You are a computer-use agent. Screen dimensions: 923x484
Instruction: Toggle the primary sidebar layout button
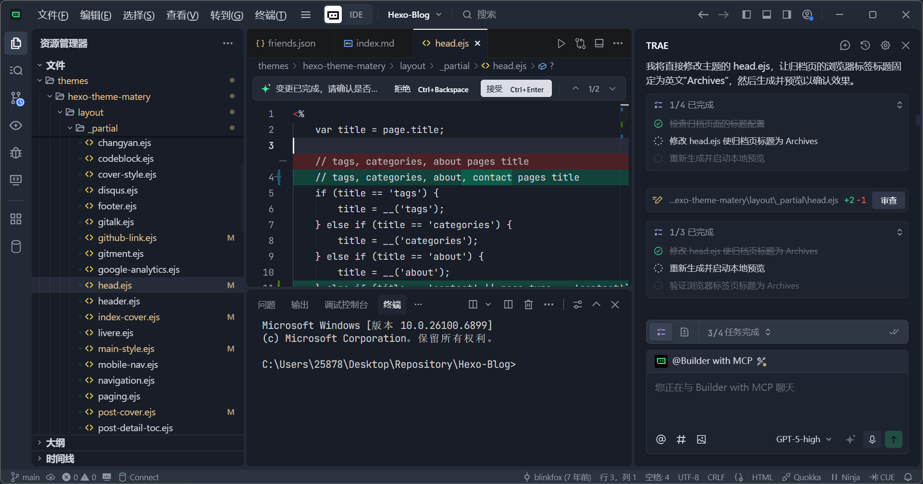(747, 15)
